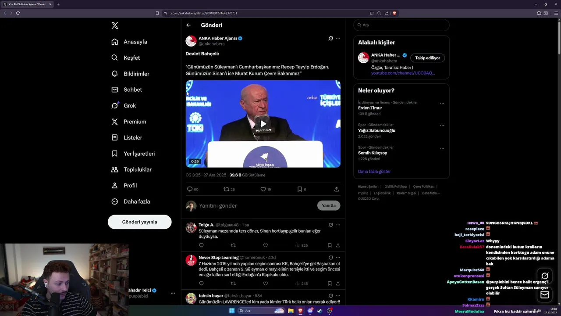Viewport: 561px width, 316px height.
Task: Click the Brave Shields icon in address bar
Action: coord(394,13)
